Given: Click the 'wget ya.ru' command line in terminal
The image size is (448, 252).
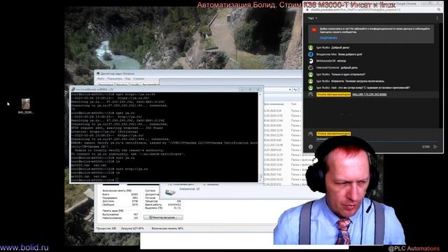Looking at the screenshot, I should pos(103,113).
